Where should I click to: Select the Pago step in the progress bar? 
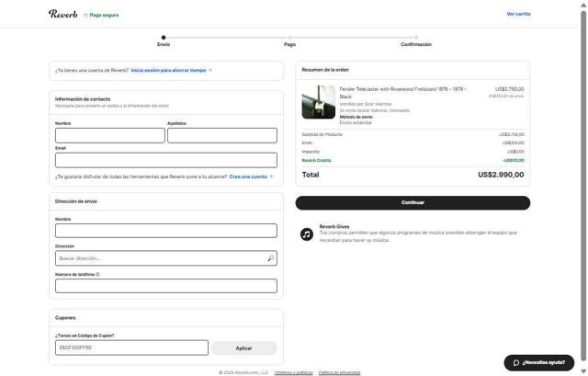289,43
